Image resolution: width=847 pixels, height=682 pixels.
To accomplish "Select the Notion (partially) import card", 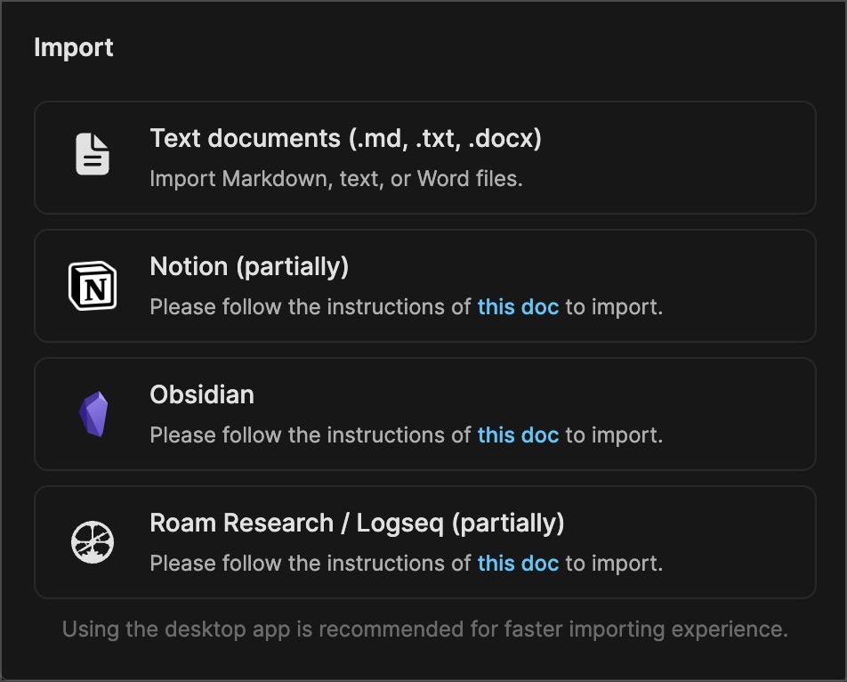I will (x=424, y=285).
